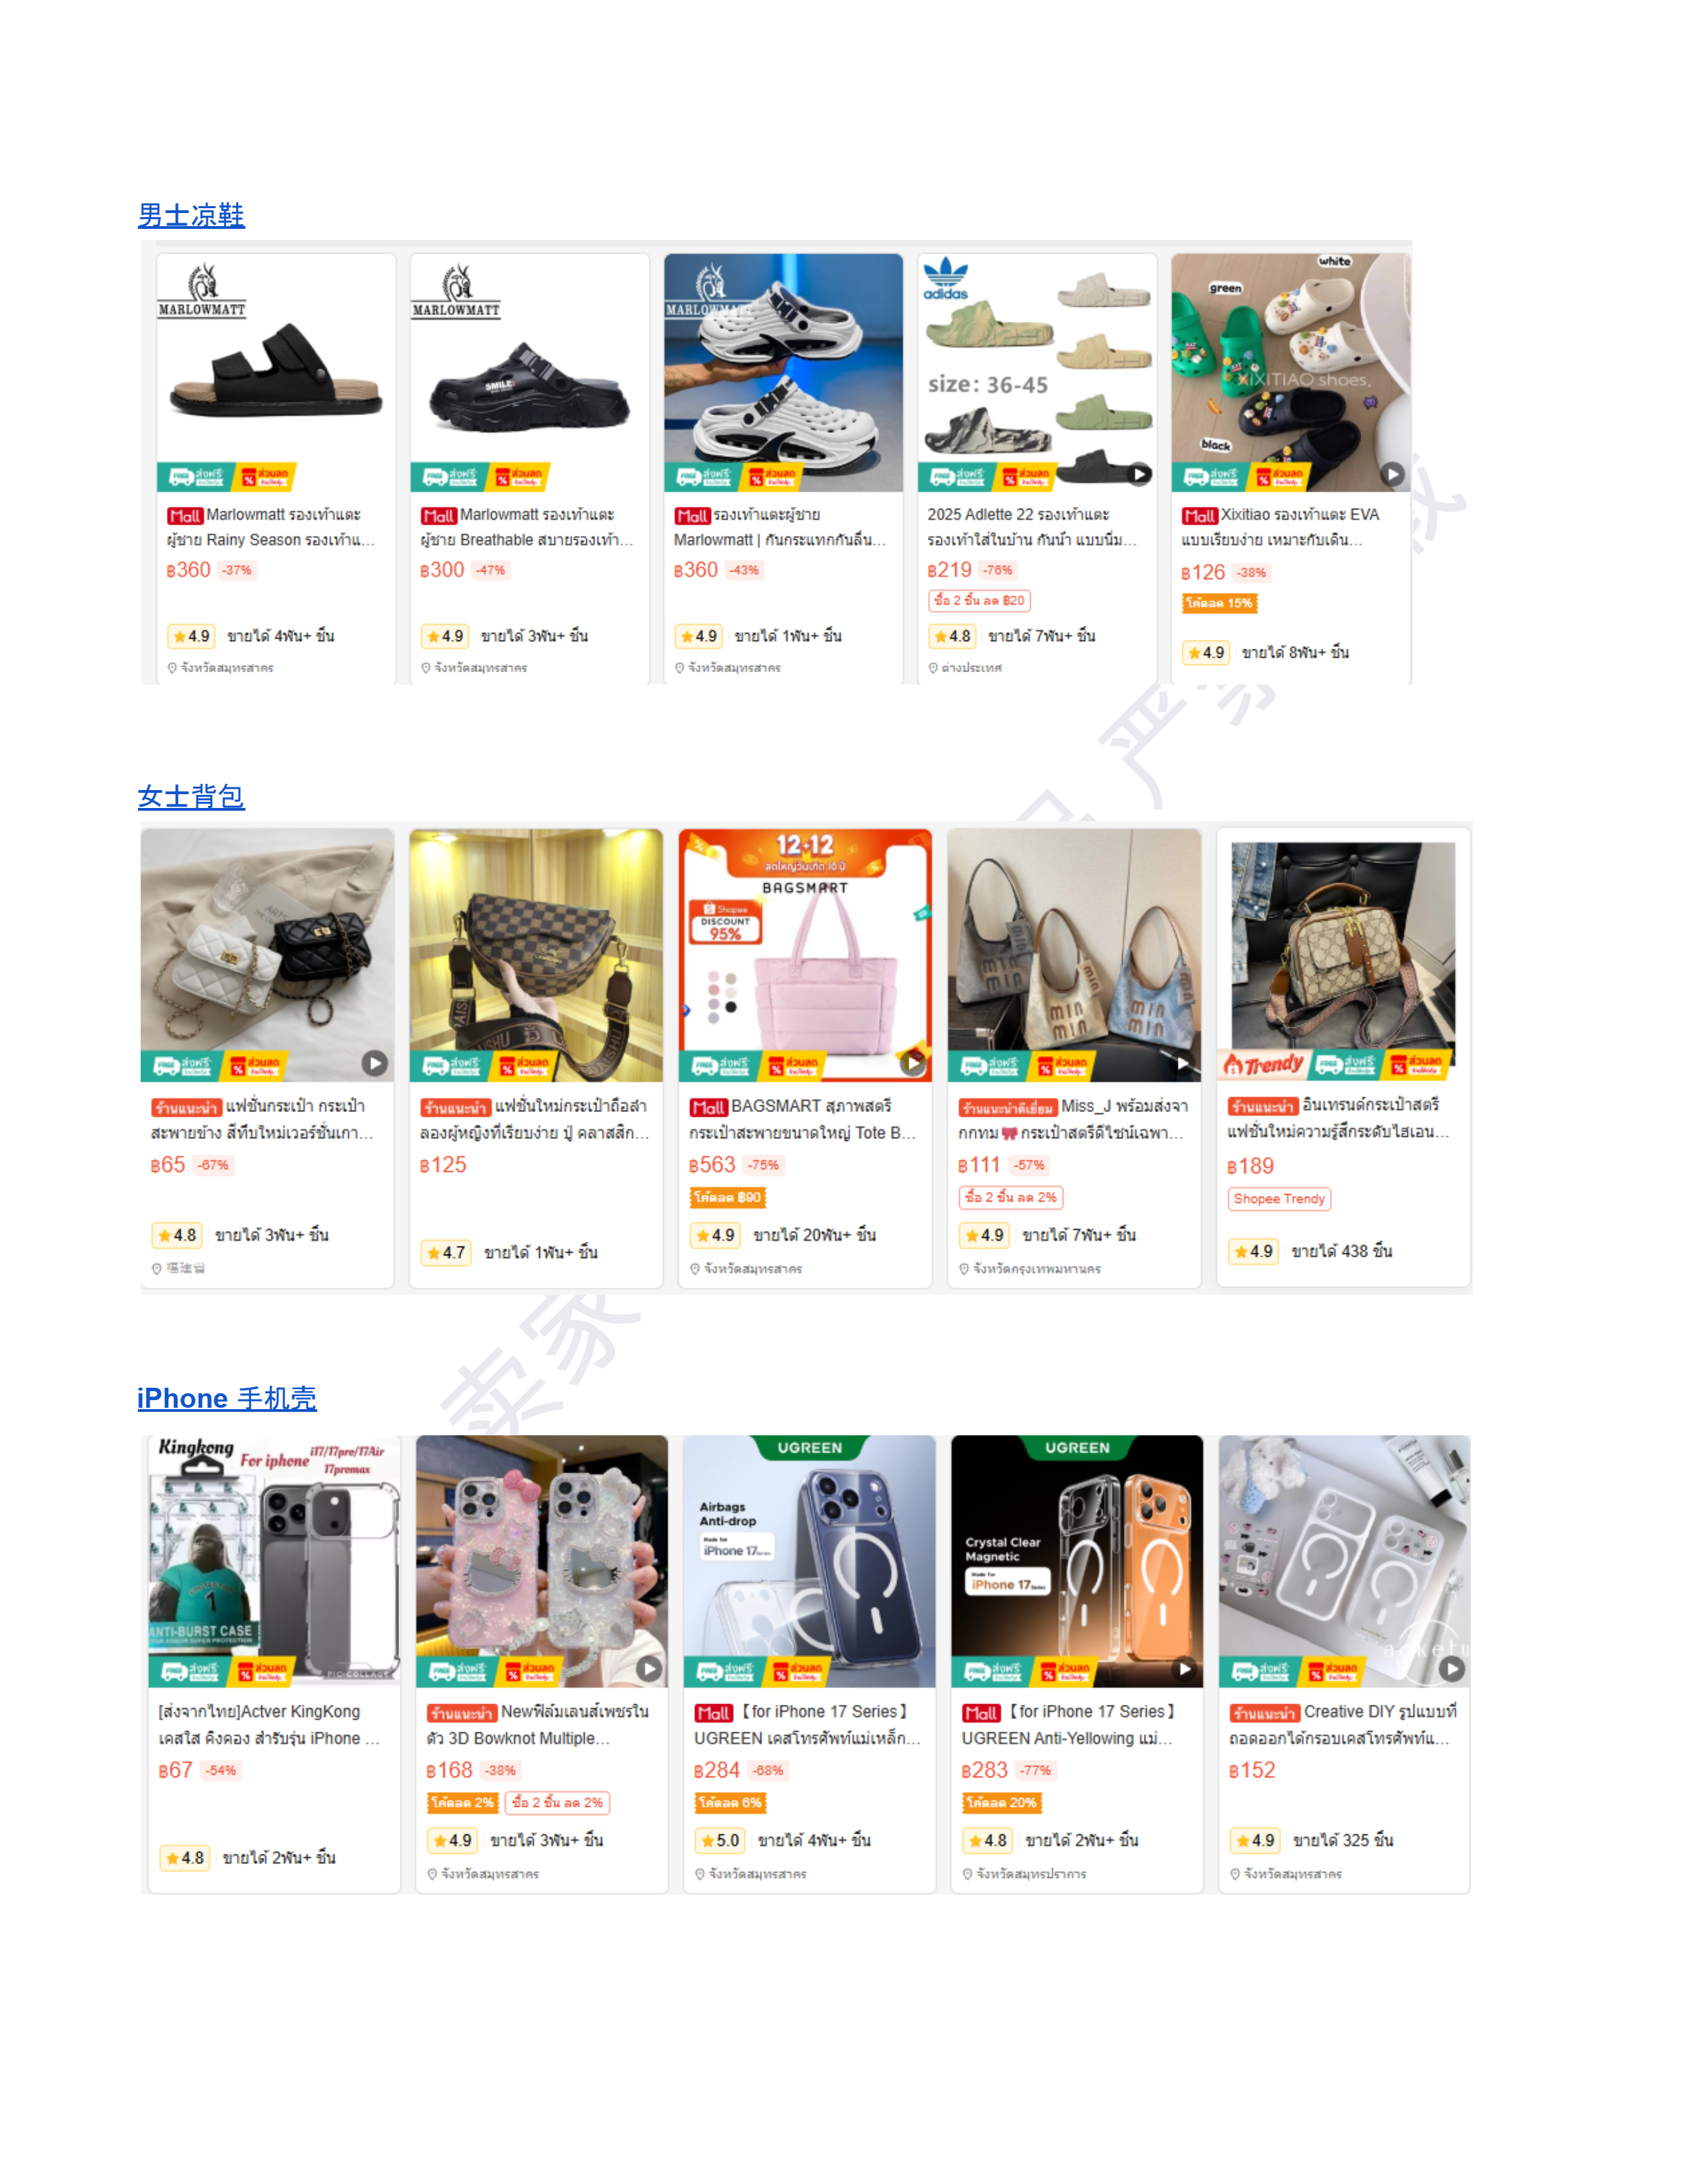
Task: Select the checkered crossbody bag thumbnail
Action: click(536, 955)
